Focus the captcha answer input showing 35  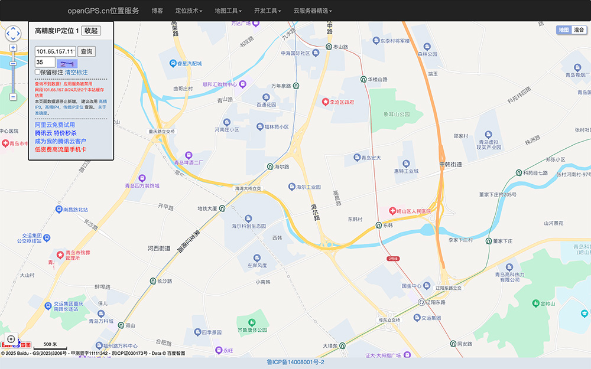pos(46,62)
